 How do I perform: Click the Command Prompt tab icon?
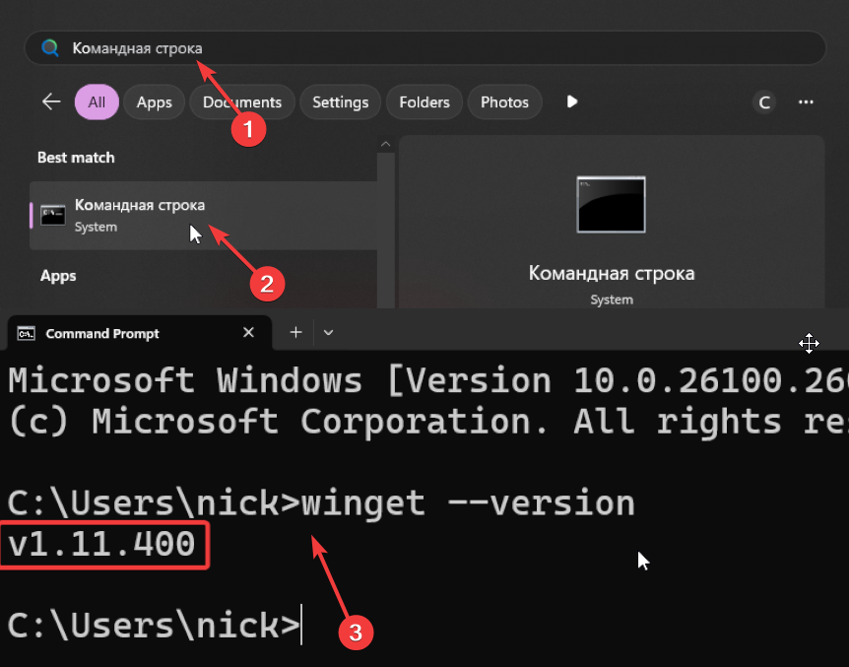[27, 333]
